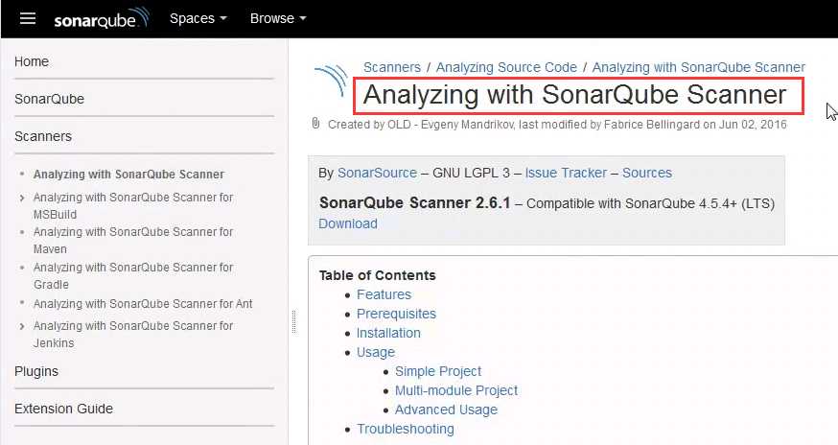The height and width of the screenshot is (445, 838).
Task: Open the Issue Tracker link
Action: [566, 173]
